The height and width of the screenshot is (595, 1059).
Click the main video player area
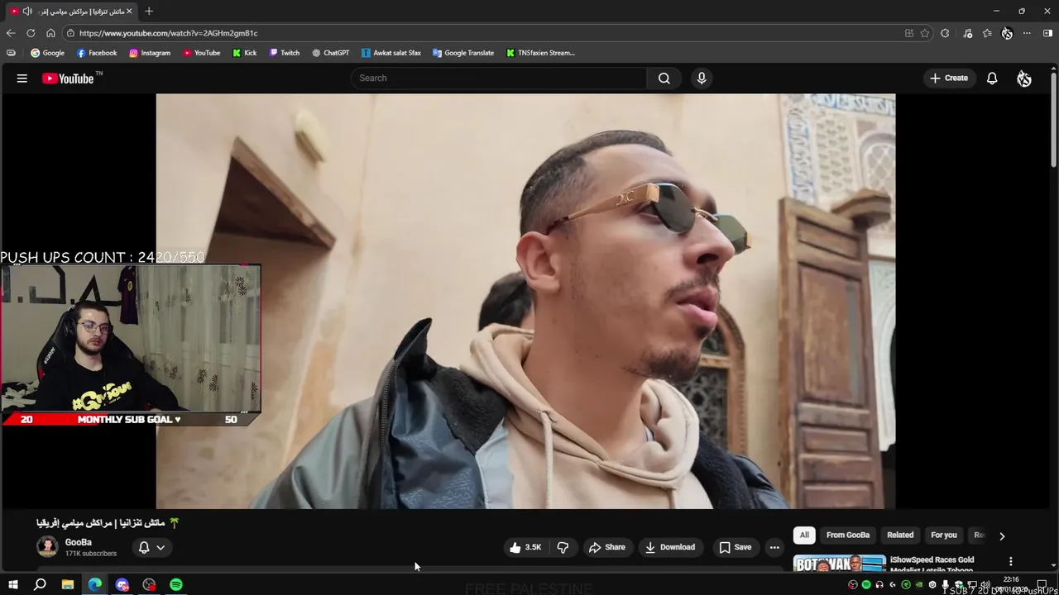525,301
